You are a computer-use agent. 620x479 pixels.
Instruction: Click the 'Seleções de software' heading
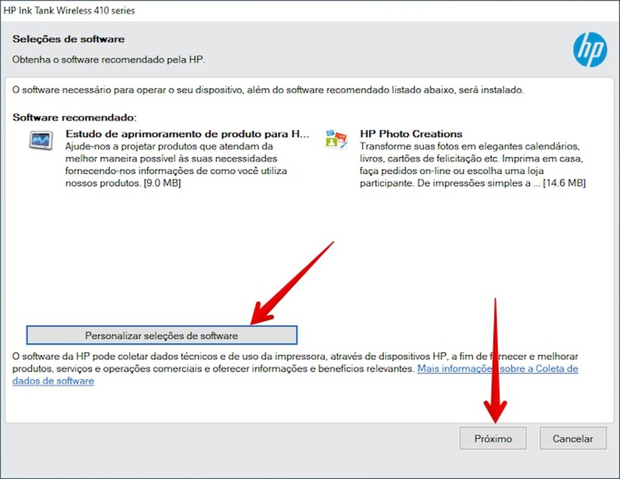68,39
